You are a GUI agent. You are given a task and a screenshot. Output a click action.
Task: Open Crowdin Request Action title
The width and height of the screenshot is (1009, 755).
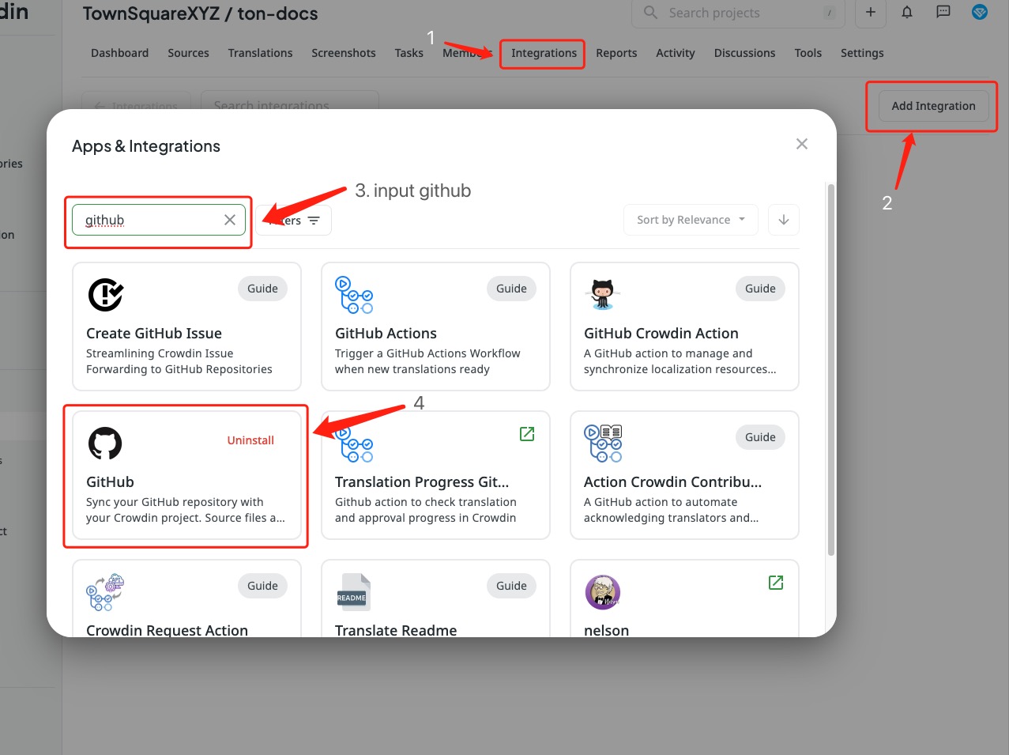tap(167, 629)
